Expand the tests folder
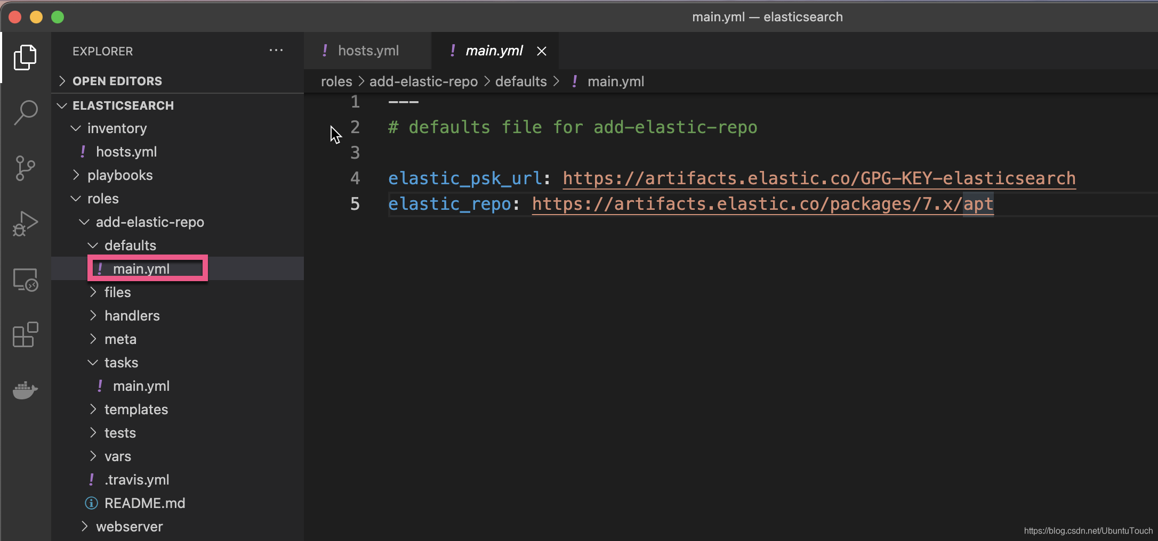This screenshot has width=1158, height=541. tap(178, 433)
